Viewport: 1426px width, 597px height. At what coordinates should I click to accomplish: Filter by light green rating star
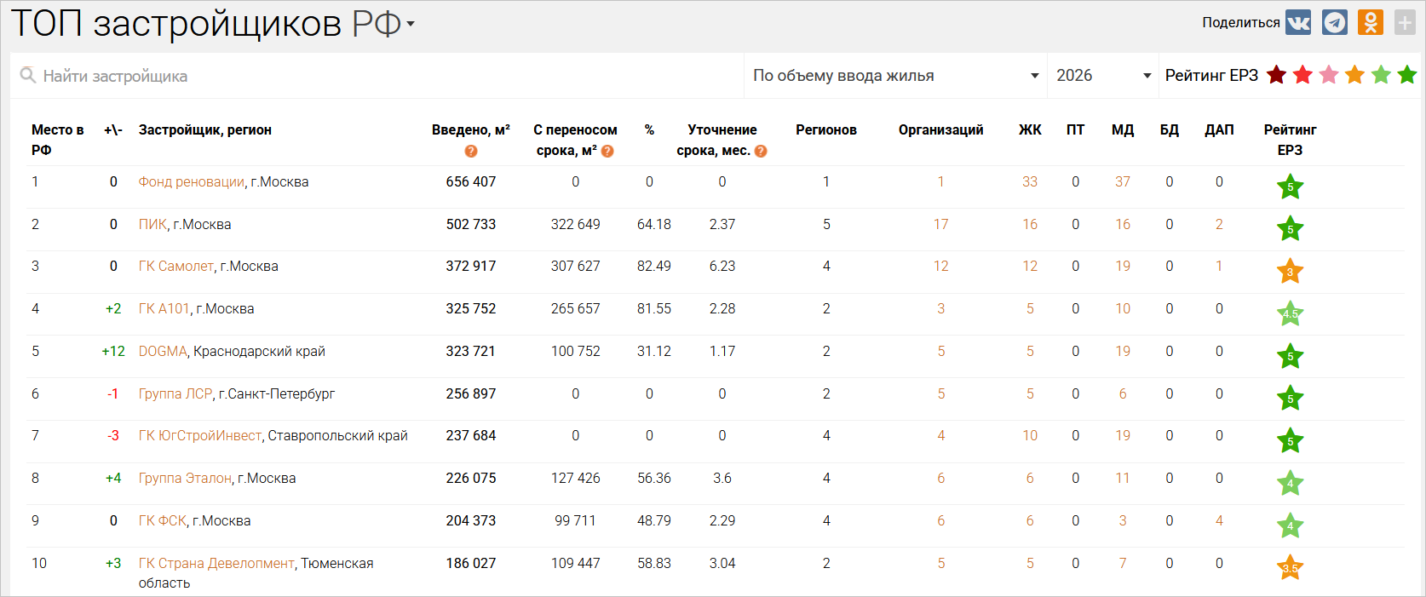point(1381,75)
